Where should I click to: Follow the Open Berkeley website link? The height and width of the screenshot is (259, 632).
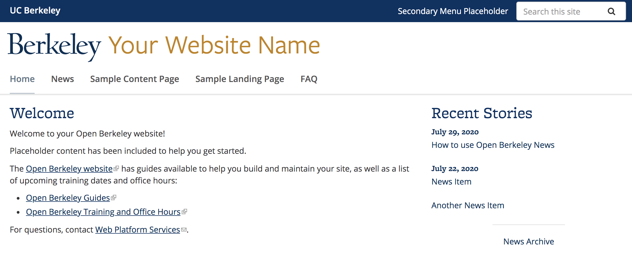[x=69, y=169]
